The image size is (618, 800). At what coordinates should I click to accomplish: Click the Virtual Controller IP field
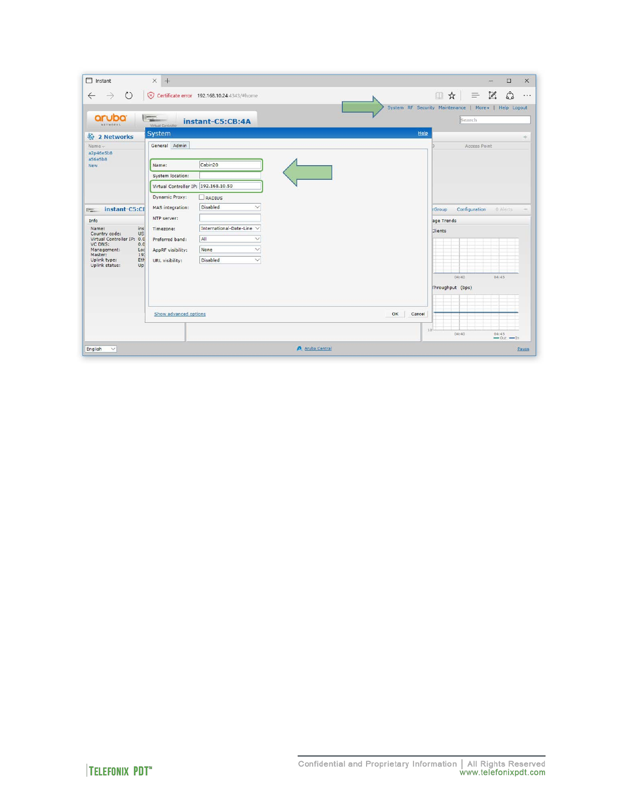point(230,186)
